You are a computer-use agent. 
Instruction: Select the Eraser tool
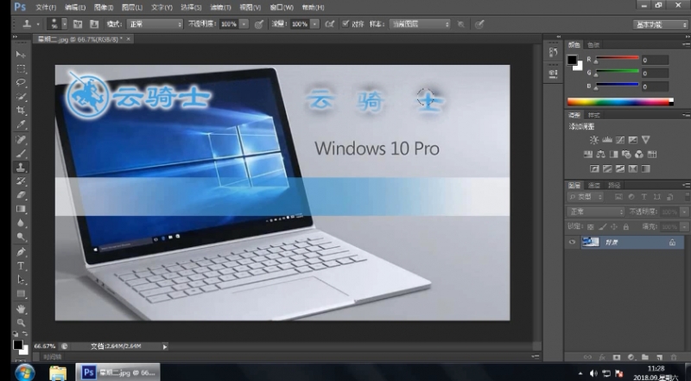pyautogui.click(x=21, y=195)
